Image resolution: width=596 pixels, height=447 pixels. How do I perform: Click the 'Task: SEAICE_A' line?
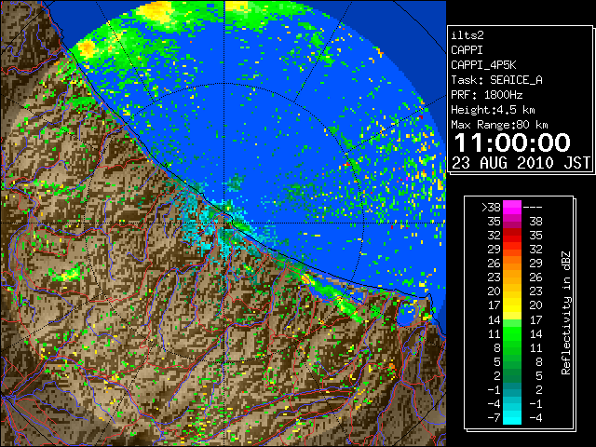496,80
